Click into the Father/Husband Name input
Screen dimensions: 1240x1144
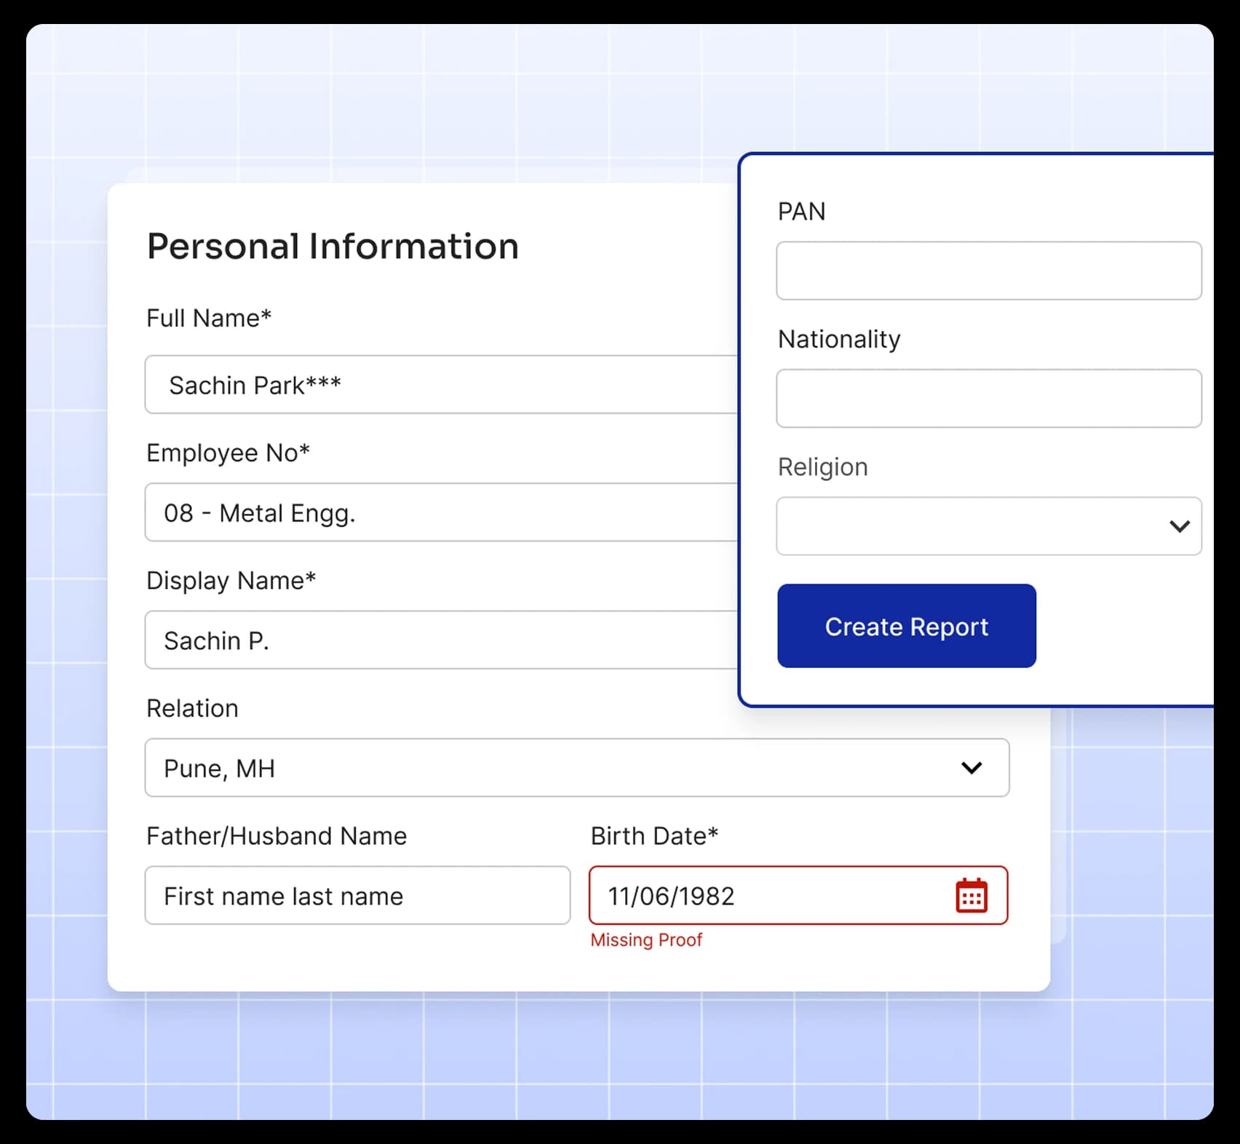click(x=357, y=895)
